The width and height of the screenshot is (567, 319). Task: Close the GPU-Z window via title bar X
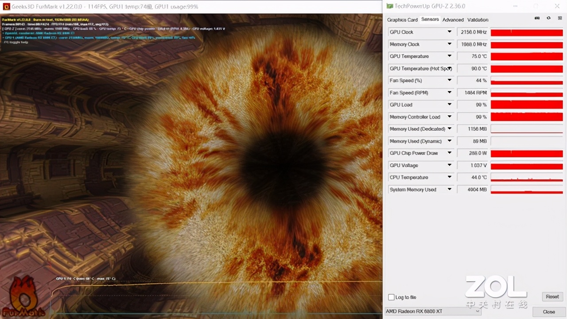tap(557, 6)
